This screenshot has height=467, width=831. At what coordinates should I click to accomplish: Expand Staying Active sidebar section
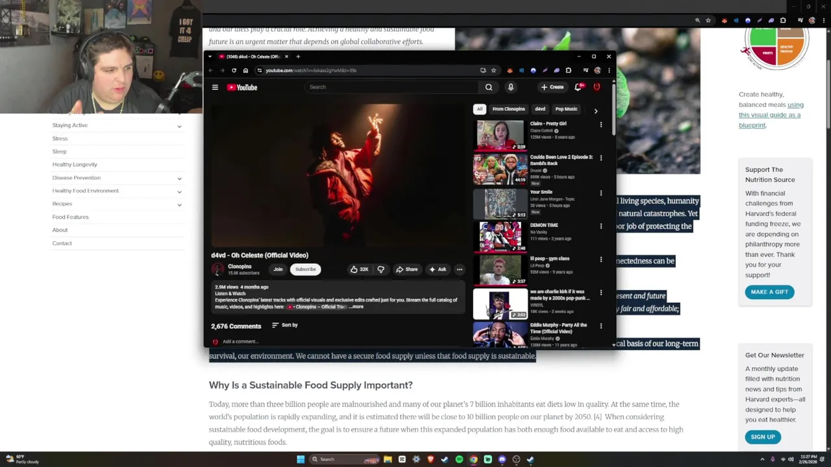pyautogui.click(x=179, y=126)
